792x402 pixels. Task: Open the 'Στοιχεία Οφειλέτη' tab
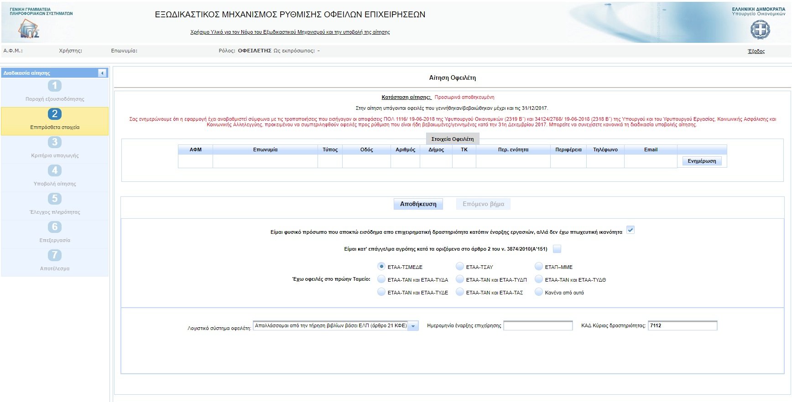[452, 139]
